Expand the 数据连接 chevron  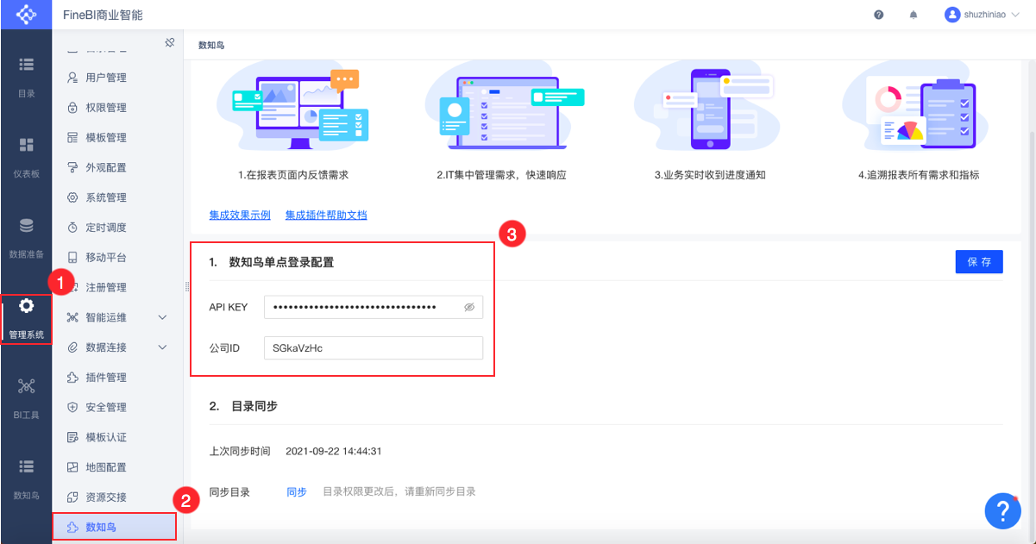click(x=162, y=347)
